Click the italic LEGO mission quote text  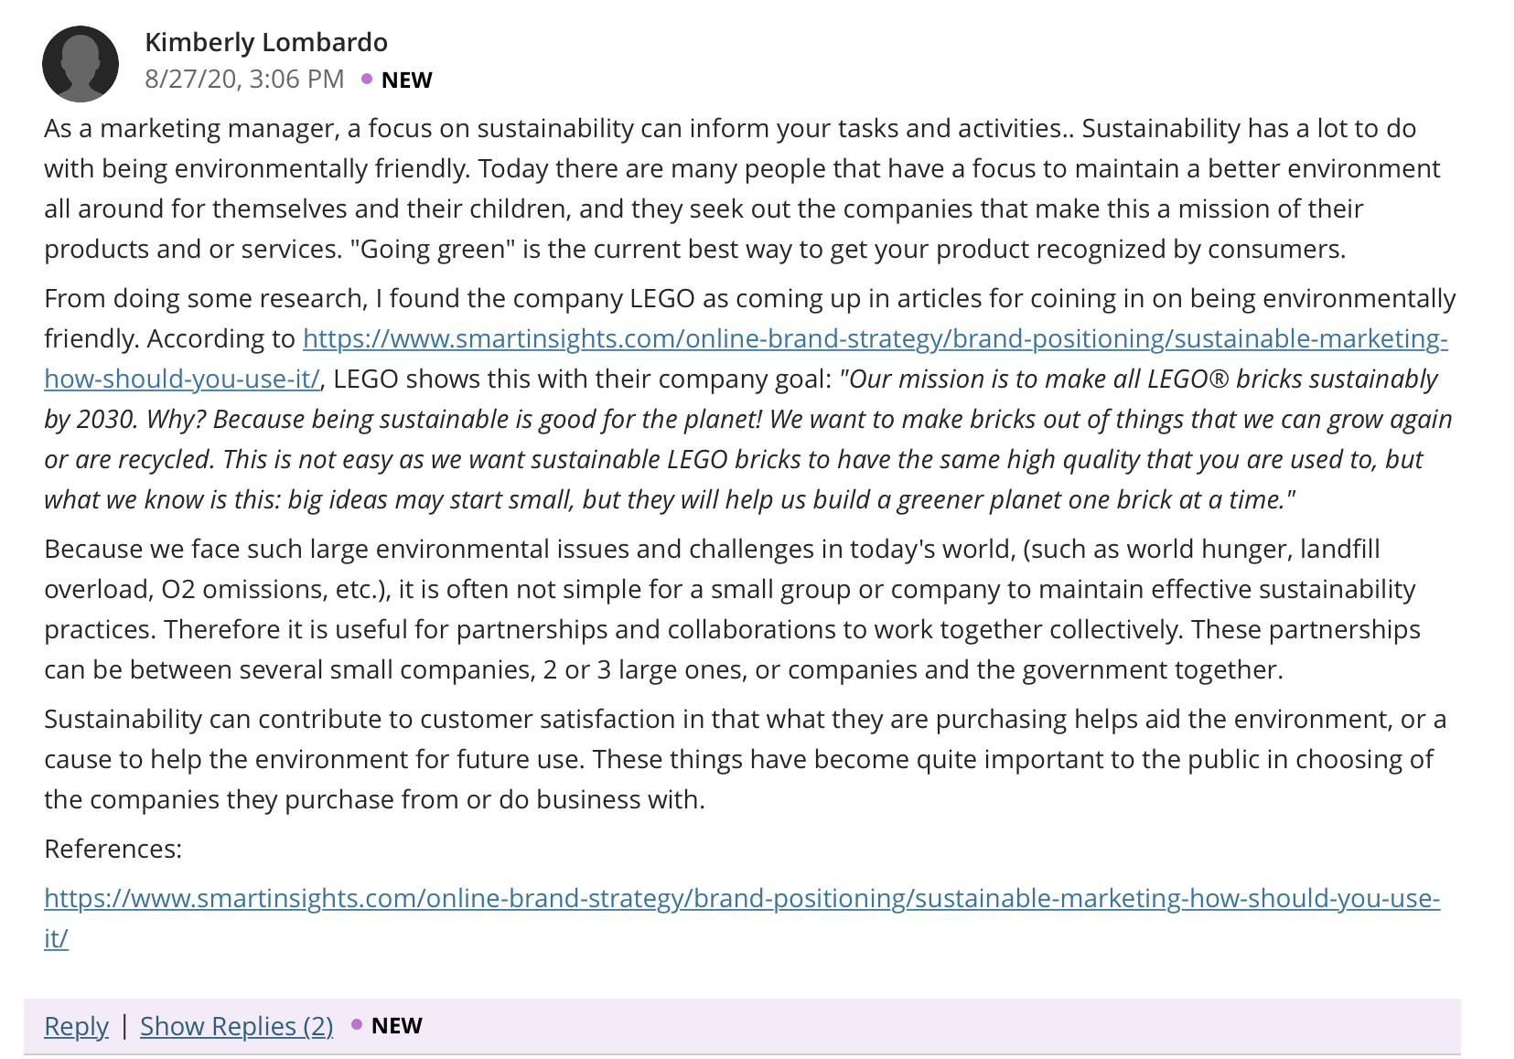748,440
